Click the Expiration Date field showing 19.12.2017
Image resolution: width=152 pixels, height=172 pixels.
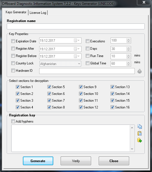[x=60, y=41]
